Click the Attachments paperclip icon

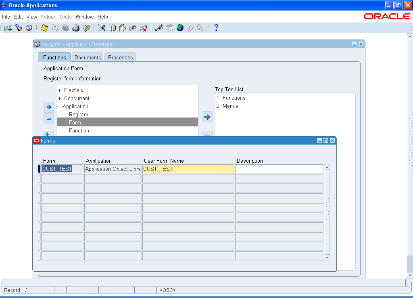[190, 28]
